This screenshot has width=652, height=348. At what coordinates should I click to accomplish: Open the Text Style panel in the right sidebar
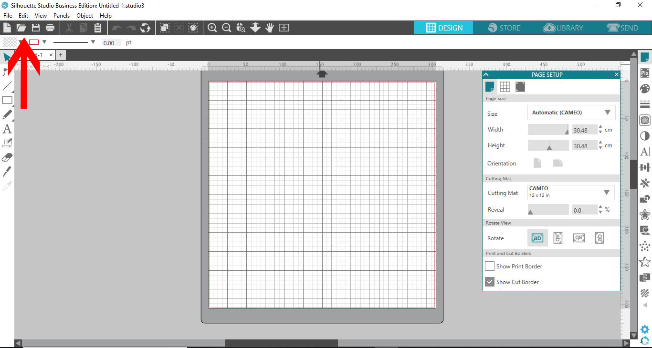(645, 152)
